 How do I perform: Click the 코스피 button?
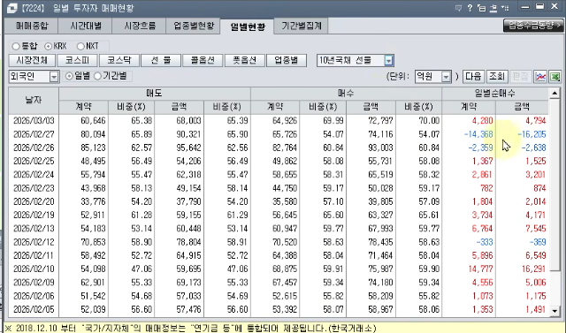77,60
